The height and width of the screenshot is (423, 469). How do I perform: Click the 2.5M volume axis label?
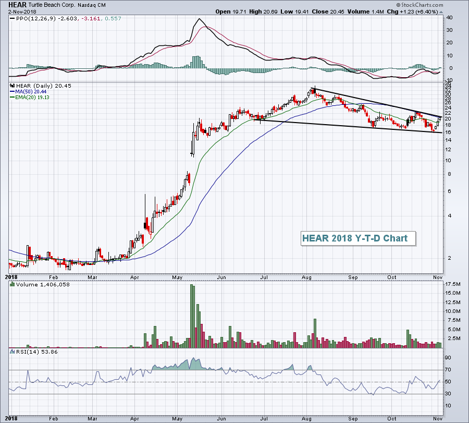click(x=453, y=339)
